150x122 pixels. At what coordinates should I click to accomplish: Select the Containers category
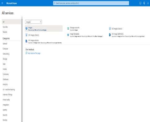click(6, 74)
